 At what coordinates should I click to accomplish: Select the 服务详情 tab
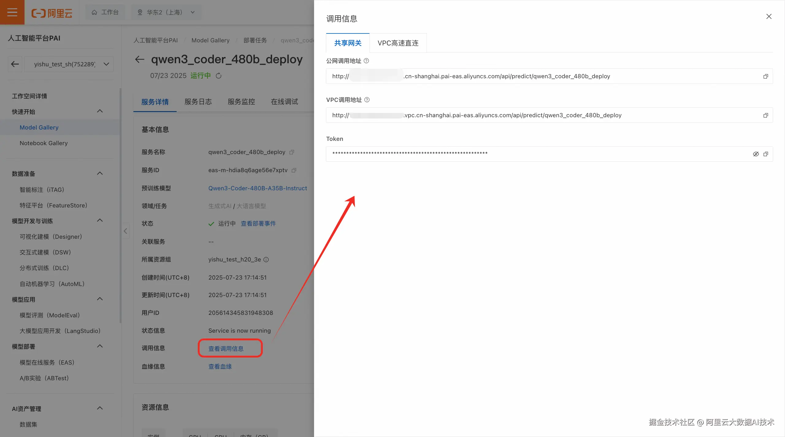coord(155,102)
